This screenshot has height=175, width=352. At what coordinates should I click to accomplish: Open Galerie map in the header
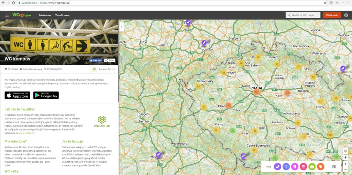[x=45, y=15]
